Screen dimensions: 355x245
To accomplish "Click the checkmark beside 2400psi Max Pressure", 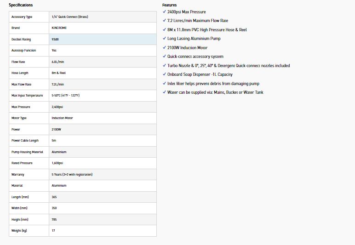I will (164, 11).
